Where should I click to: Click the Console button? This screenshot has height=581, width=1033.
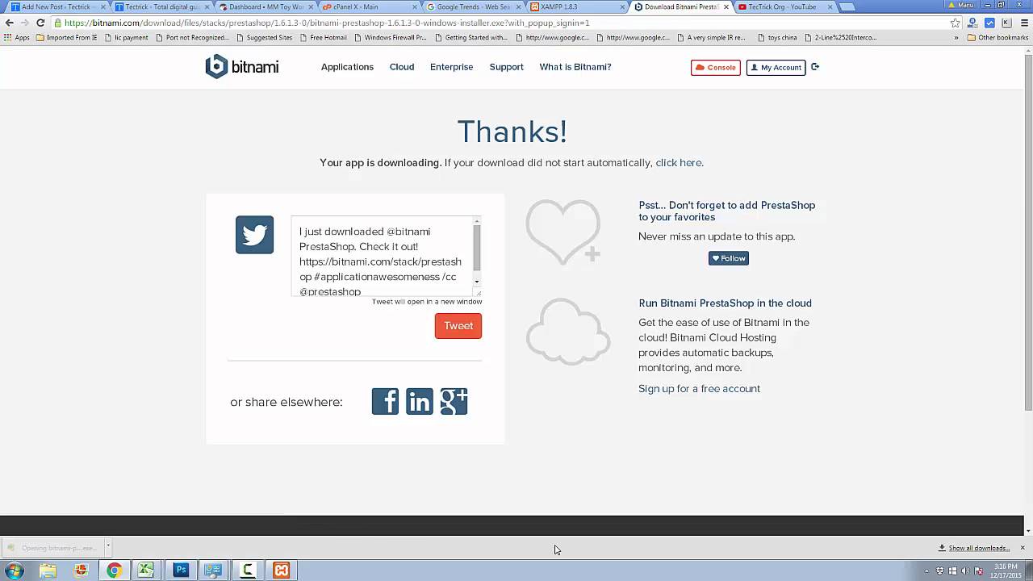click(716, 67)
